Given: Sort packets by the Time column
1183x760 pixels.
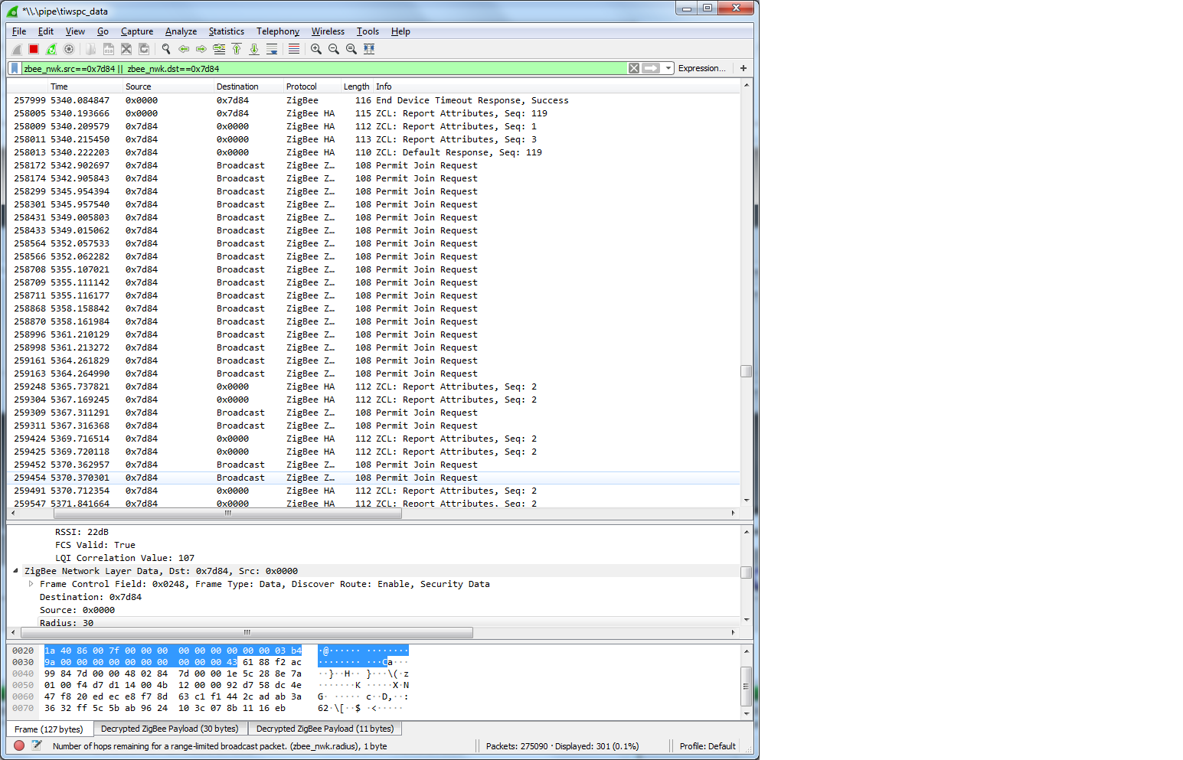Looking at the screenshot, I should coord(86,86).
